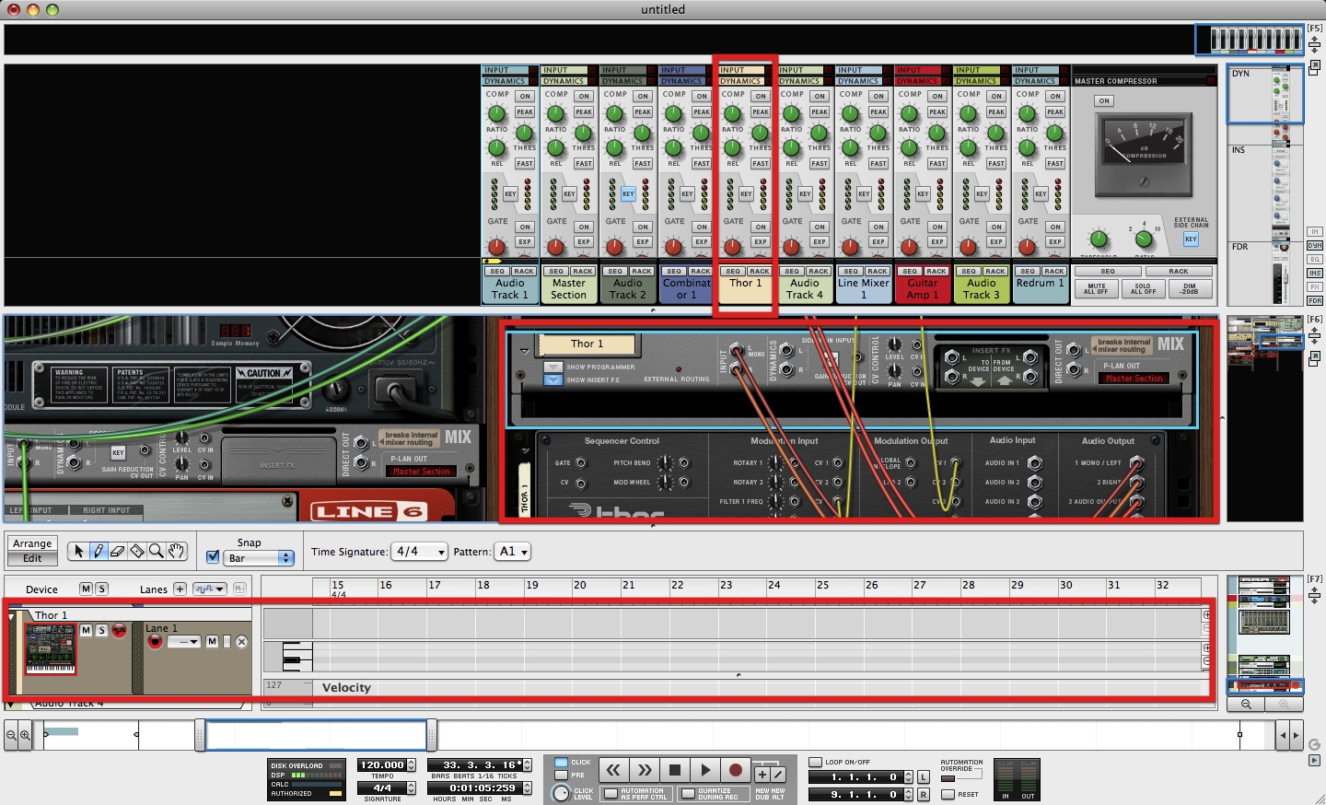Show the EQ section in mixer navigator
The height and width of the screenshot is (805, 1326).
(x=1315, y=259)
